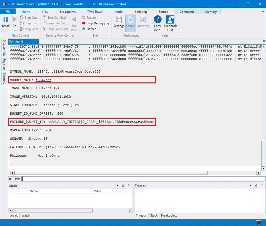Open the Scripting ribbon tab
Image resolution: width=266 pixels, height=226 pixels.
pos(141,12)
